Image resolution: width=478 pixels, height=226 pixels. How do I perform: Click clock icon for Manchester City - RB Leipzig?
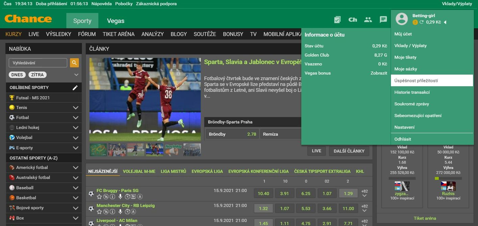pos(127,212)
